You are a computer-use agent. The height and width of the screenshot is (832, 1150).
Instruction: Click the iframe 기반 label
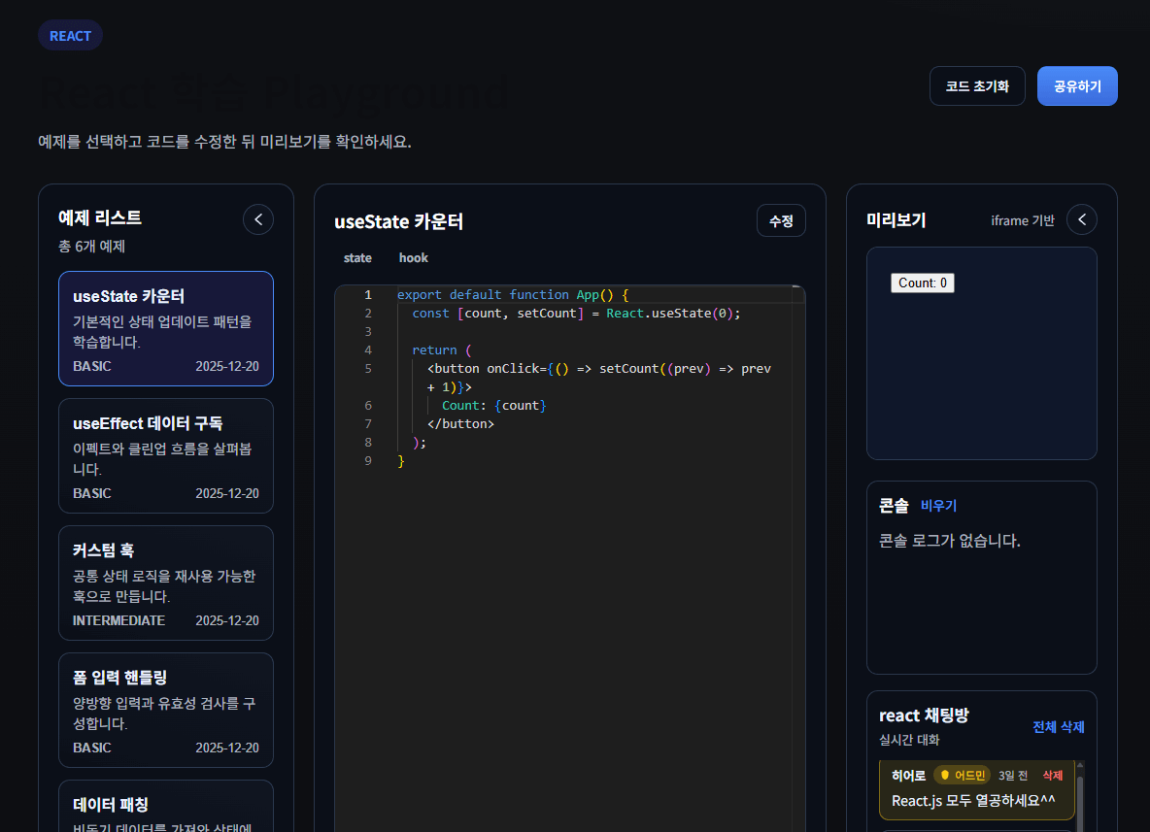pyautogui.click(x=1023, y=220)
